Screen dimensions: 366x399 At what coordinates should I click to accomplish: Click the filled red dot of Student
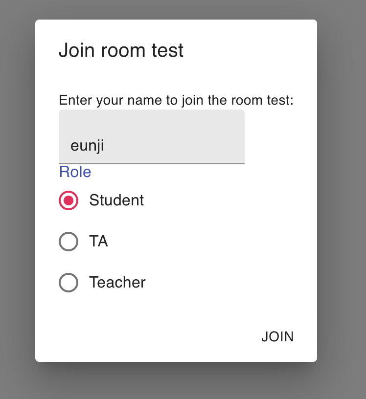[69, 200]
